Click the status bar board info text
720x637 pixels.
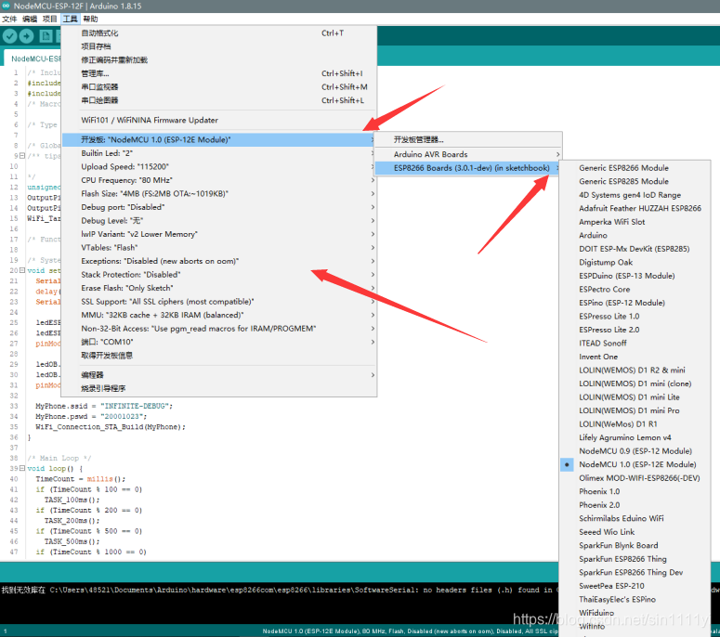[410, 631]
